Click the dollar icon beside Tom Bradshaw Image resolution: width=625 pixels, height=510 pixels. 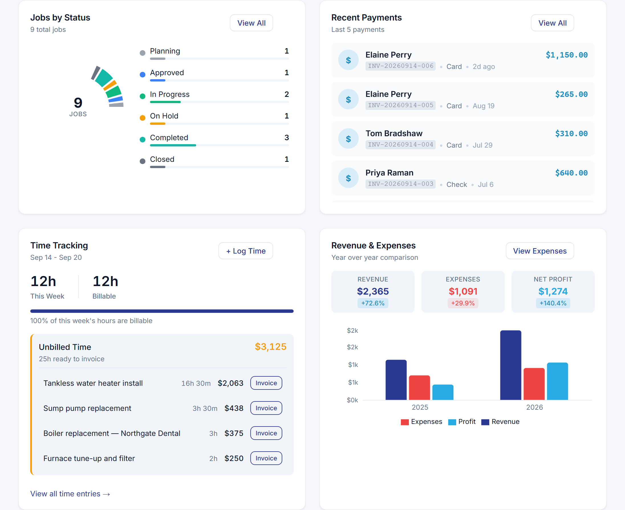[x=348, y=139]
